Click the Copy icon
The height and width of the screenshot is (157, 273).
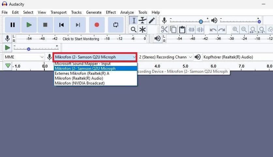[x=173, y=30]
